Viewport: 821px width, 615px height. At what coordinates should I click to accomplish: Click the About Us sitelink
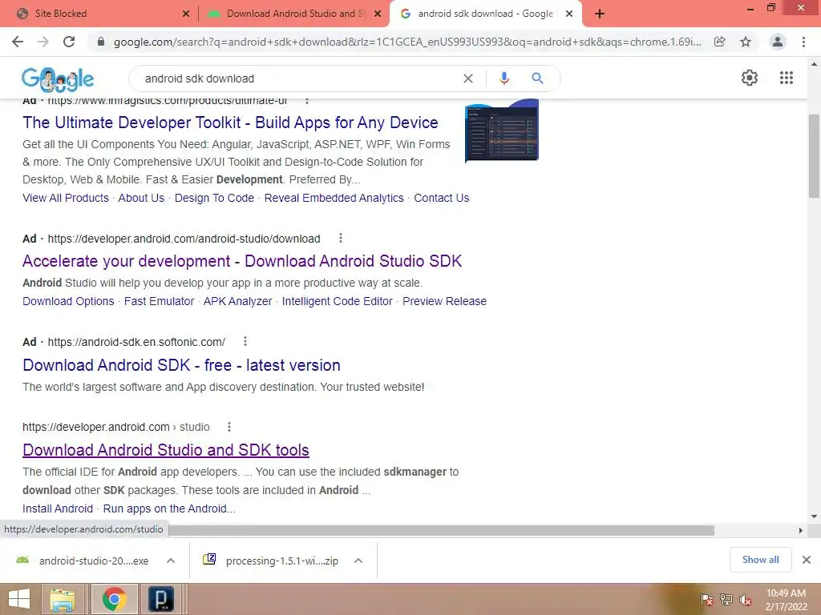pos(141,199)
